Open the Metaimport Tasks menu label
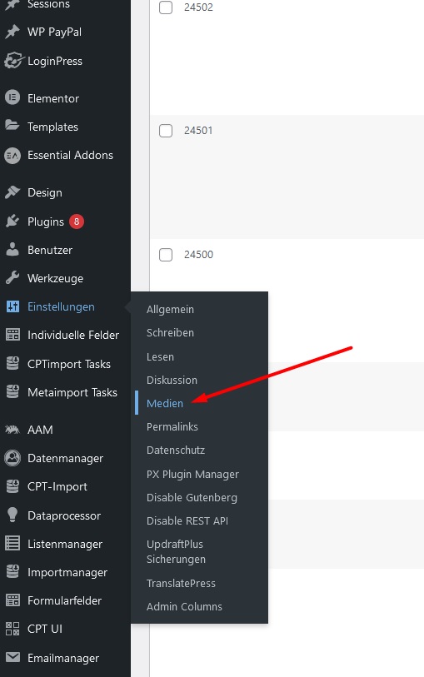424x677 pixels. click(x=72, y=392)
